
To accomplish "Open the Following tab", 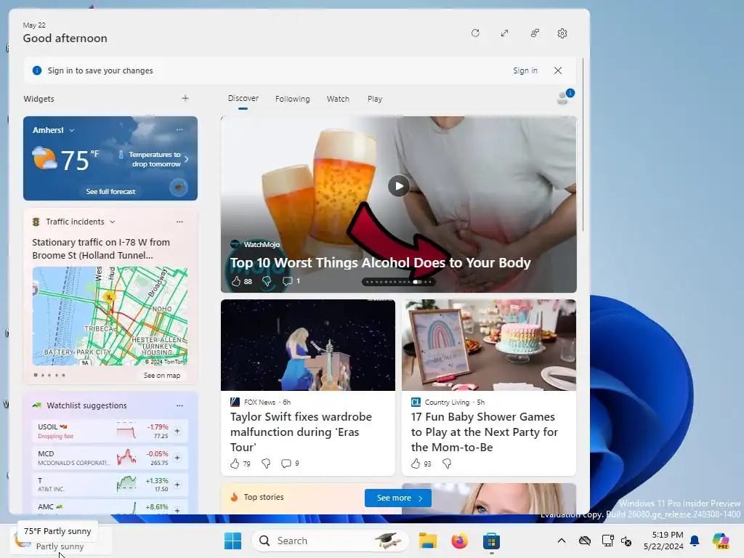I will [x=292, y=99].
